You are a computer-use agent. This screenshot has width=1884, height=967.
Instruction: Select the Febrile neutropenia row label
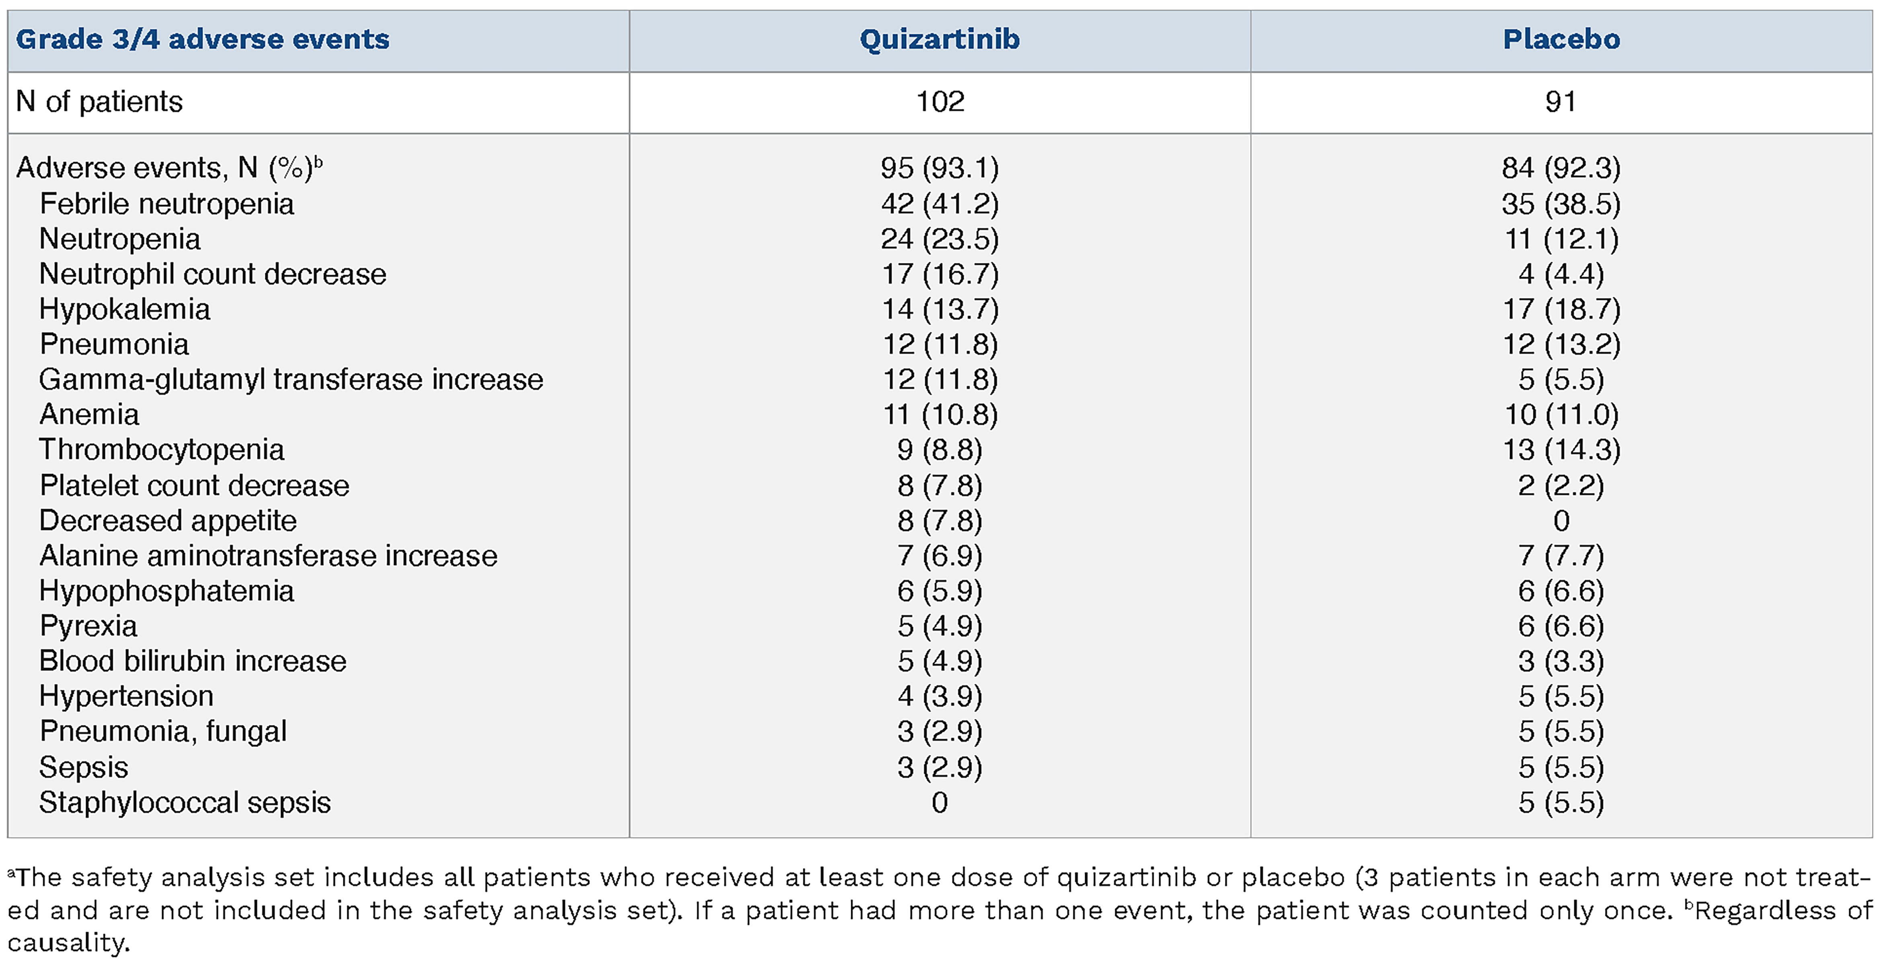pos(167,204)
